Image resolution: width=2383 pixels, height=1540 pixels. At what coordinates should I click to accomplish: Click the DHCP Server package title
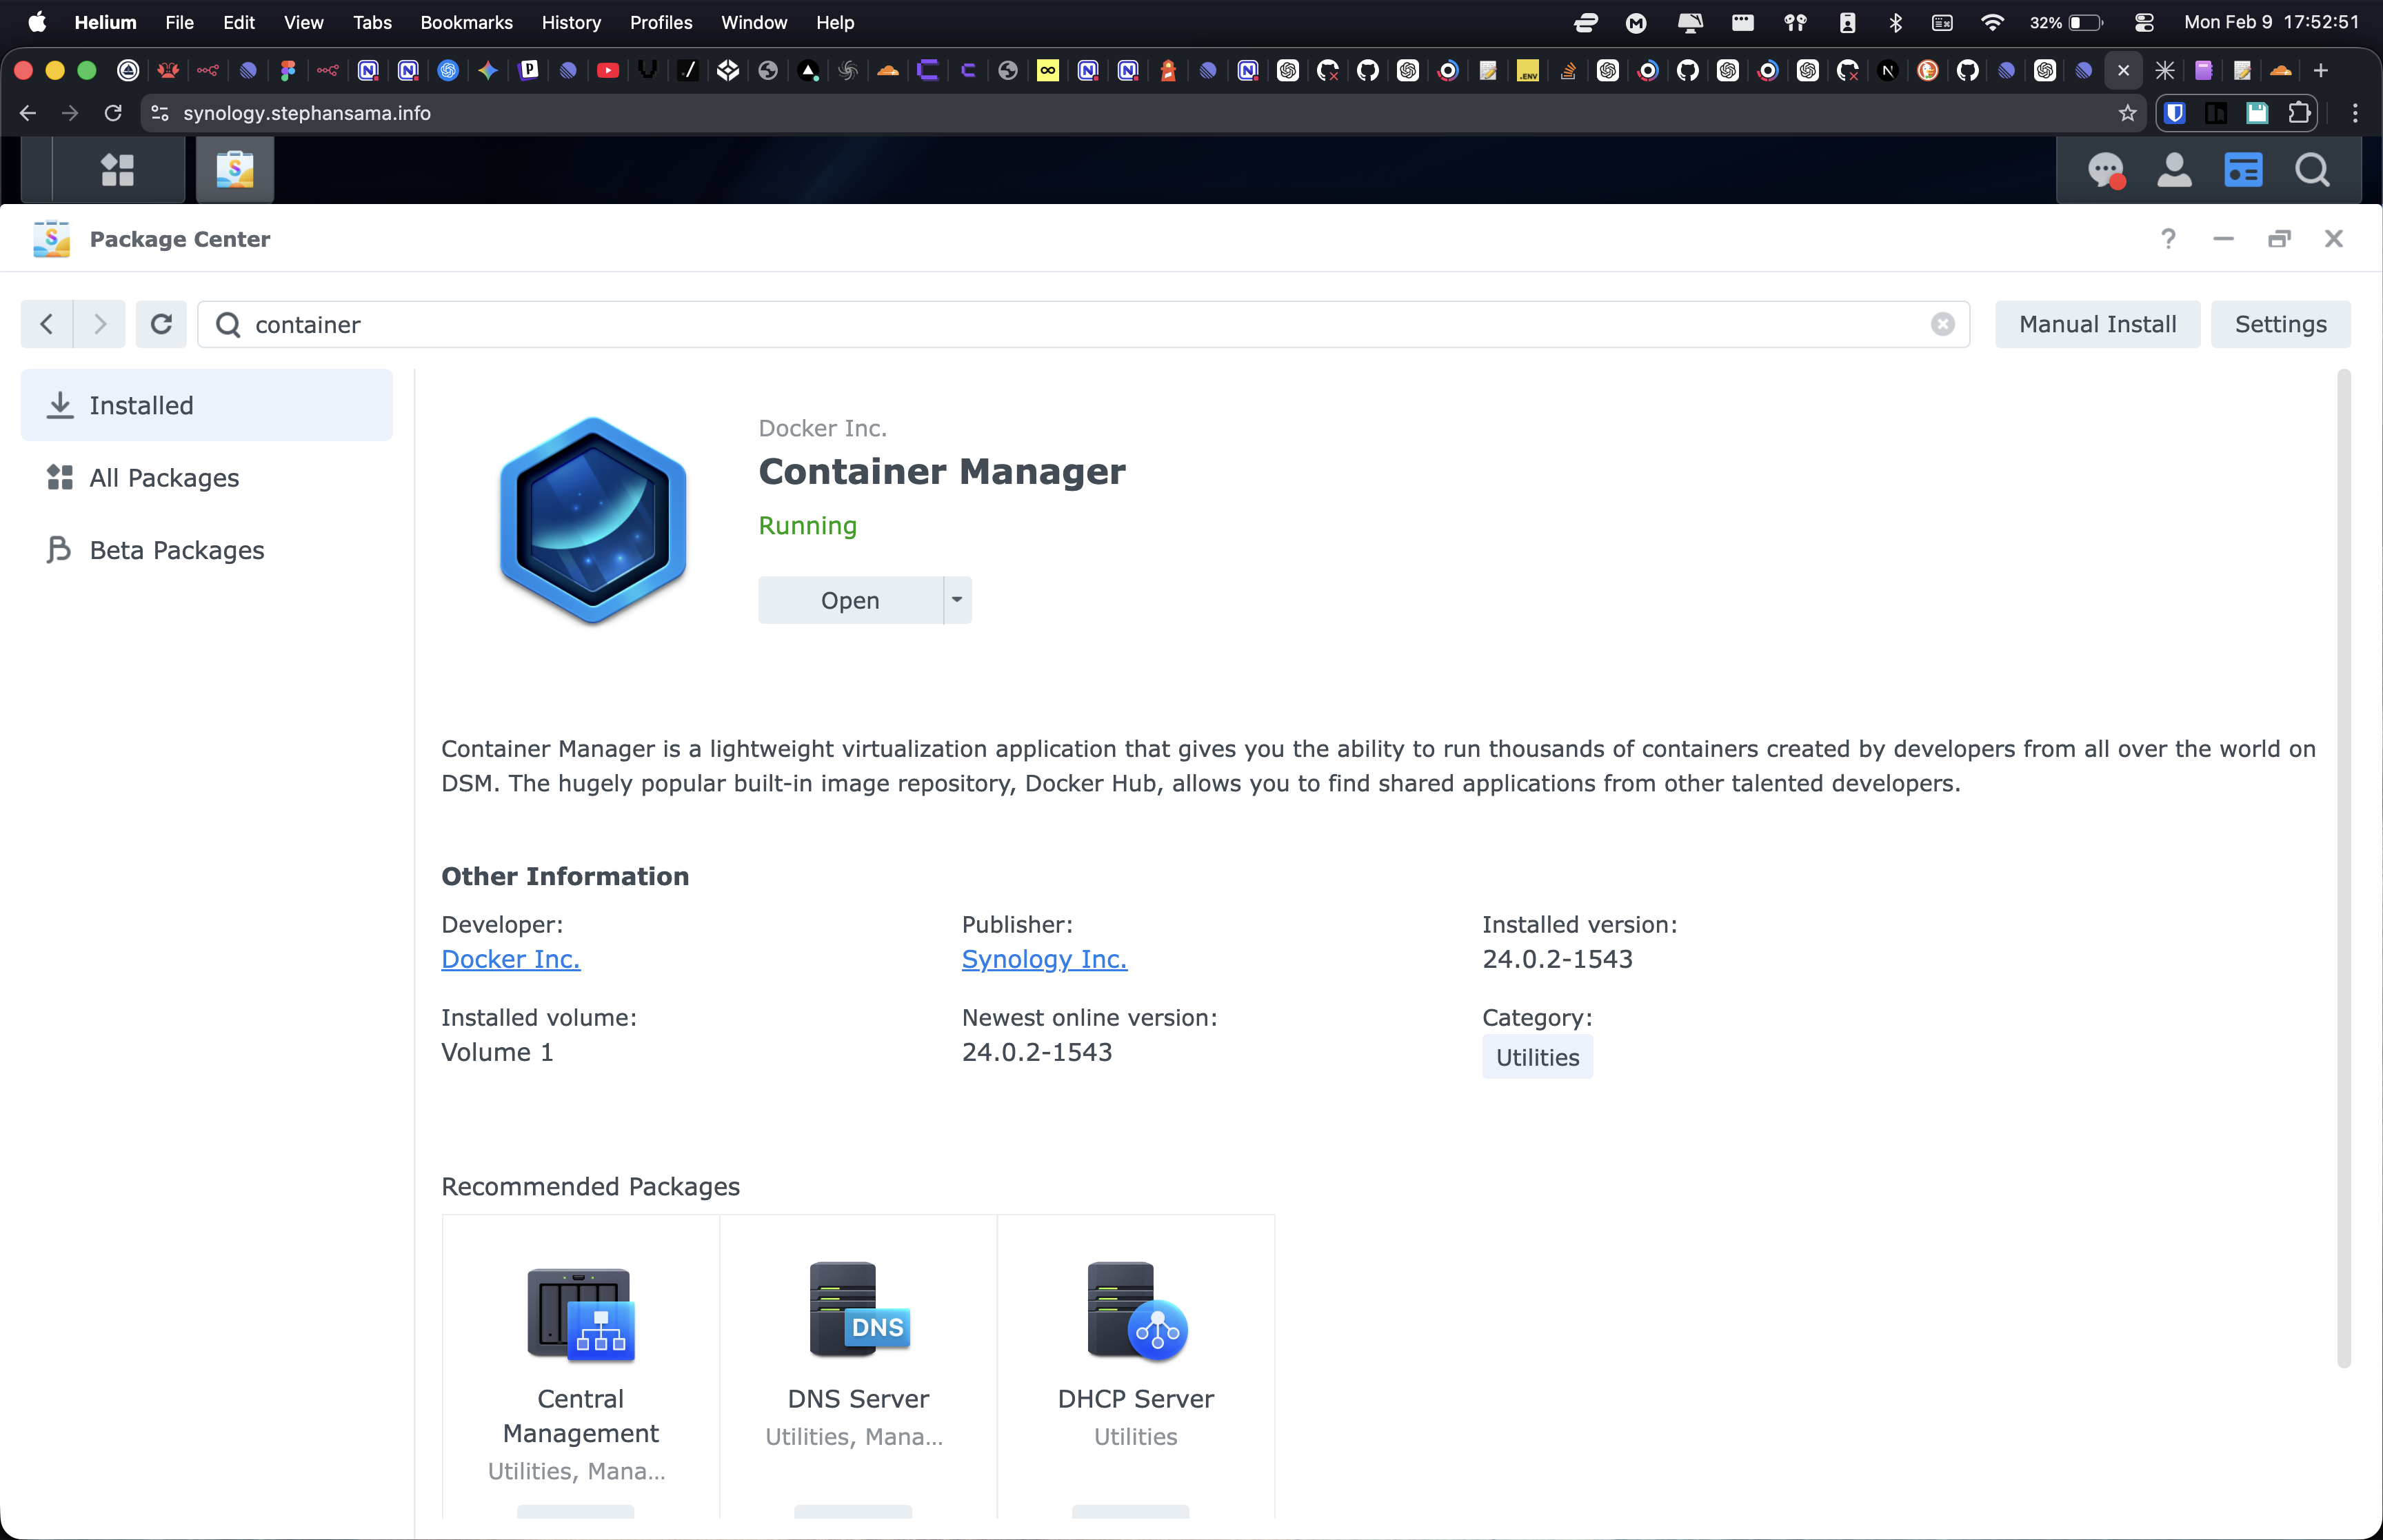click(1136, 1399)
